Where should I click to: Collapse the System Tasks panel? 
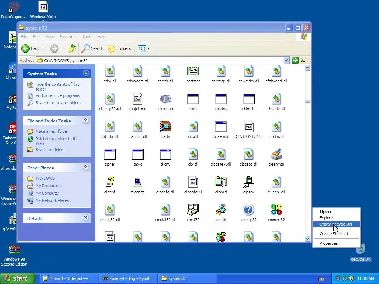86,73
